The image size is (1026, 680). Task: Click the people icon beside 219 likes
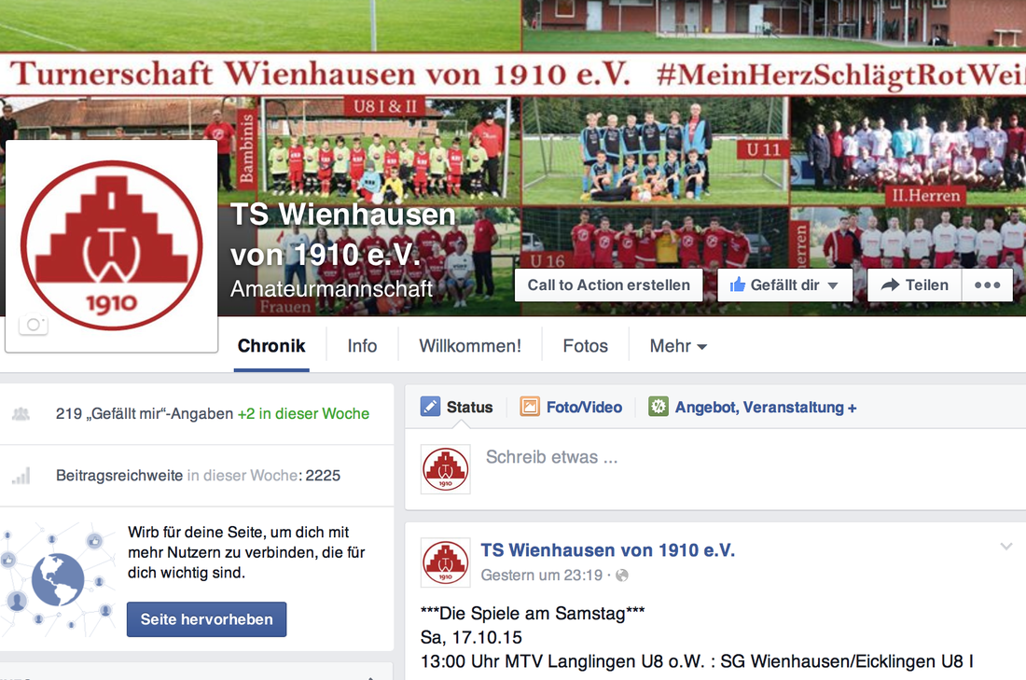point(21,413)
